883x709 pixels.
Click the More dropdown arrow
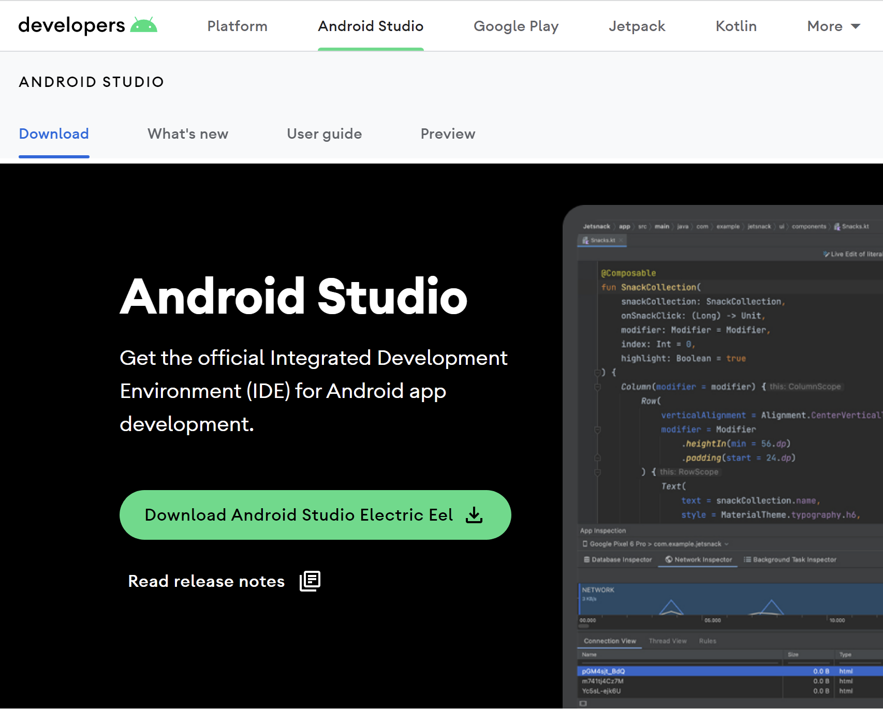(x=855, y=26)
